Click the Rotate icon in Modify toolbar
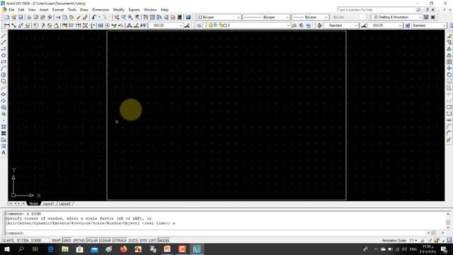Screen dimensions: 453x255 click(x=449, y=75)
